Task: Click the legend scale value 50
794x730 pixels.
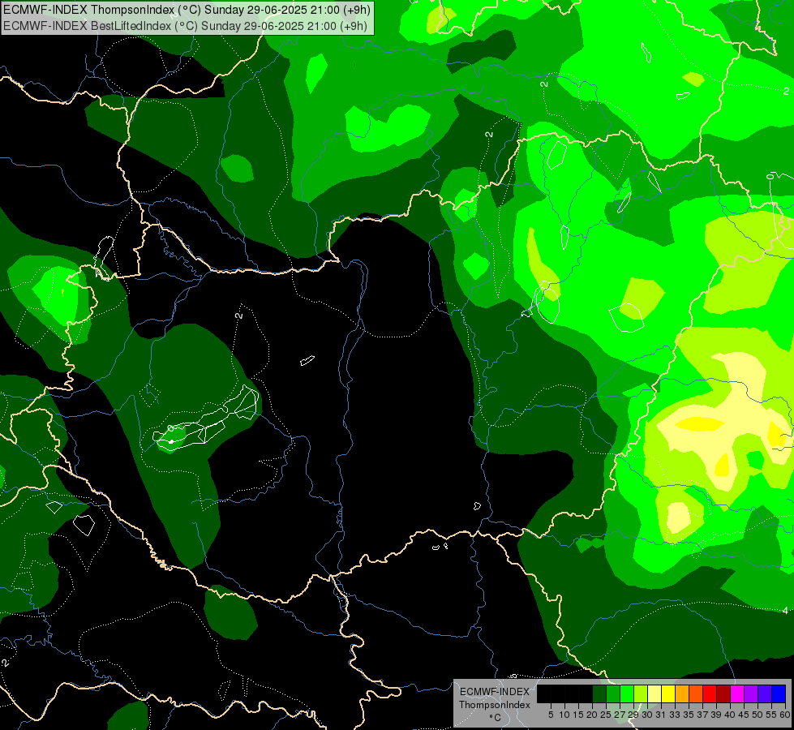Action: point(757,715)
